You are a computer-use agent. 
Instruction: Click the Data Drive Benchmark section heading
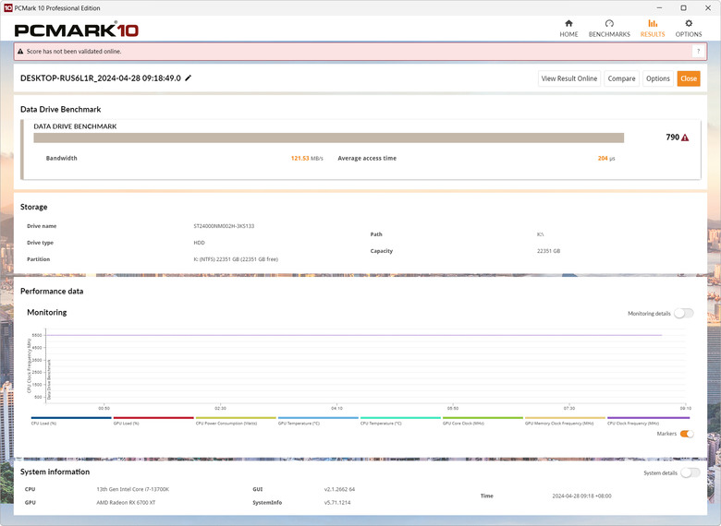click(x=61, y=109)
